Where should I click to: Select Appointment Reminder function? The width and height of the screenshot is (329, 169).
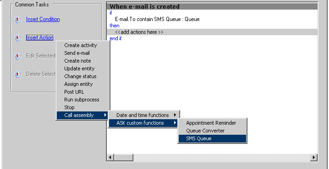tap(212, 123)
